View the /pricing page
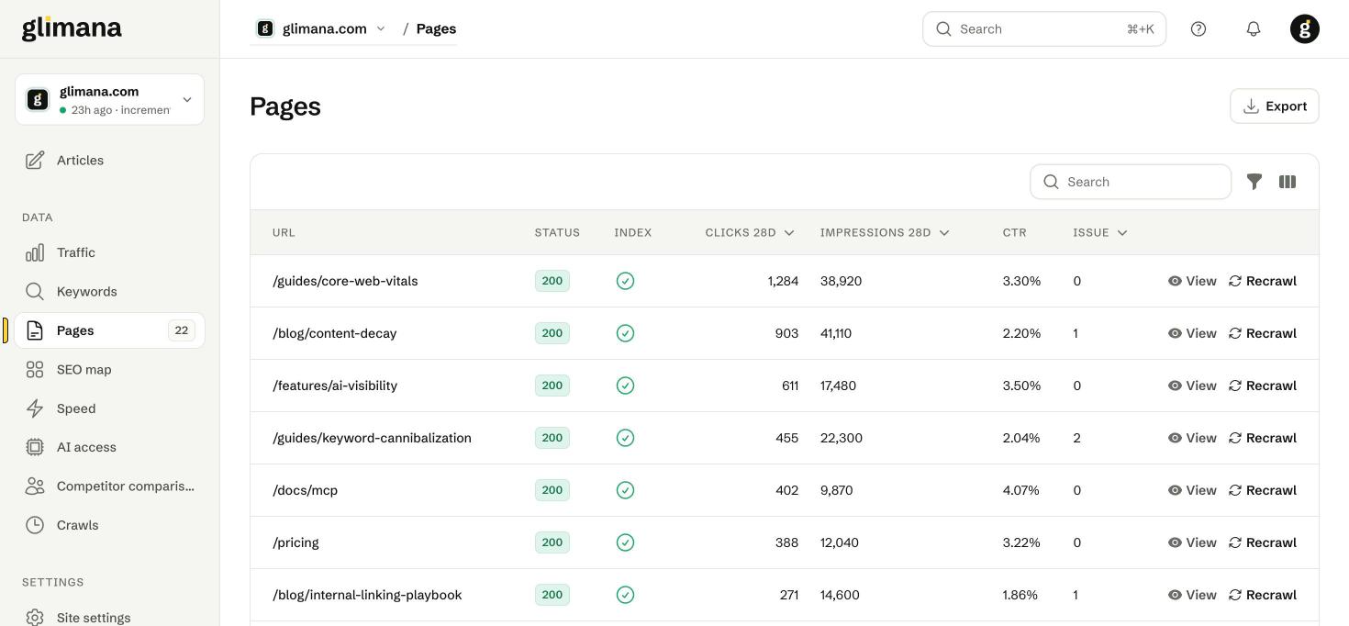Viewport: 1349px width, 626px height. [x=1192, y=542]
